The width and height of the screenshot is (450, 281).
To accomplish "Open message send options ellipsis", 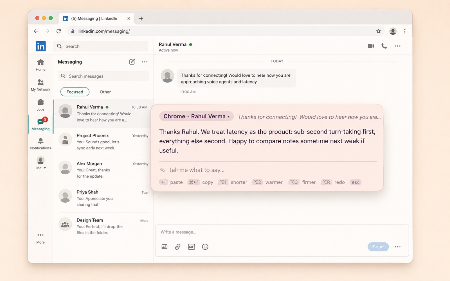I will click(397, 247).
